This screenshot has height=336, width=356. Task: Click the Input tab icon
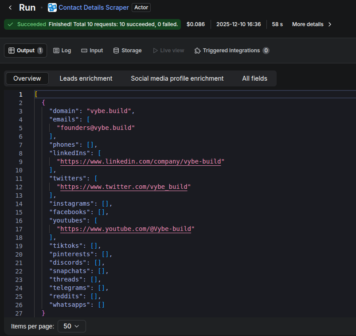(84, 51)
